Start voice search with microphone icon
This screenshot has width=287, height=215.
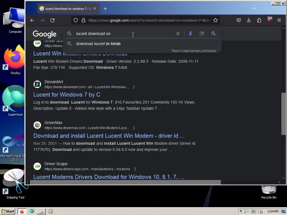191,34
